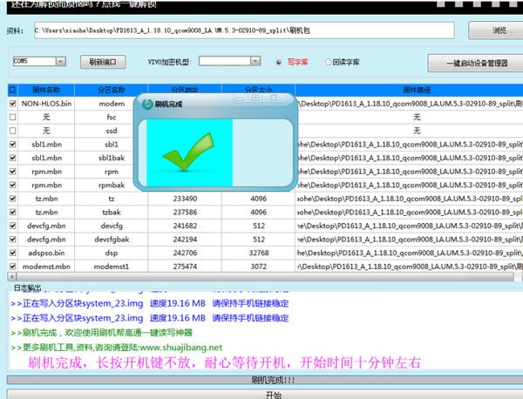Click the table's horizontal scrollbar track
Viewport: 523px width, 399px height.
[265, 277]
